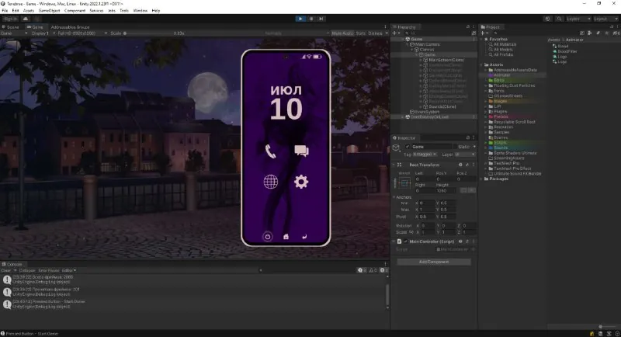Click the Step frame button

pos(321,19)
